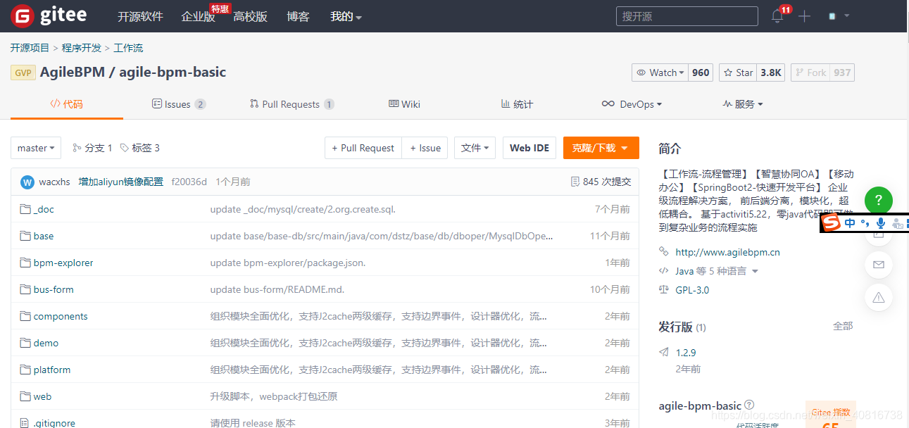Open the bus-form folder
This screenshot has width=909, height=428.
[x=54, y=289]
